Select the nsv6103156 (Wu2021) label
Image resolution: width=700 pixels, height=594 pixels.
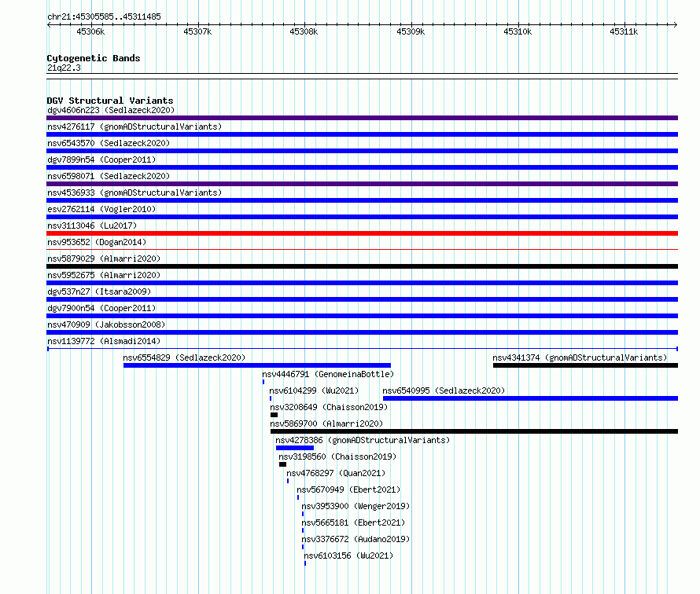click(x=348, y=555)
